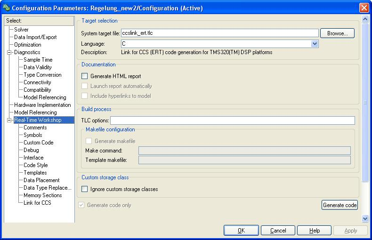This screenshot has height=240, width=372.
Task: Open the Link for CCS page
Action: (x=37, y=203)
